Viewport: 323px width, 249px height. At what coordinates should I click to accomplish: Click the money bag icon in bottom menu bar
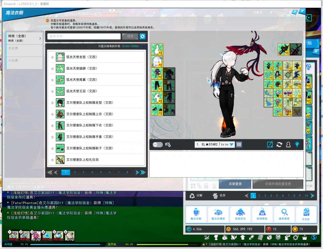tap(225, 238)
